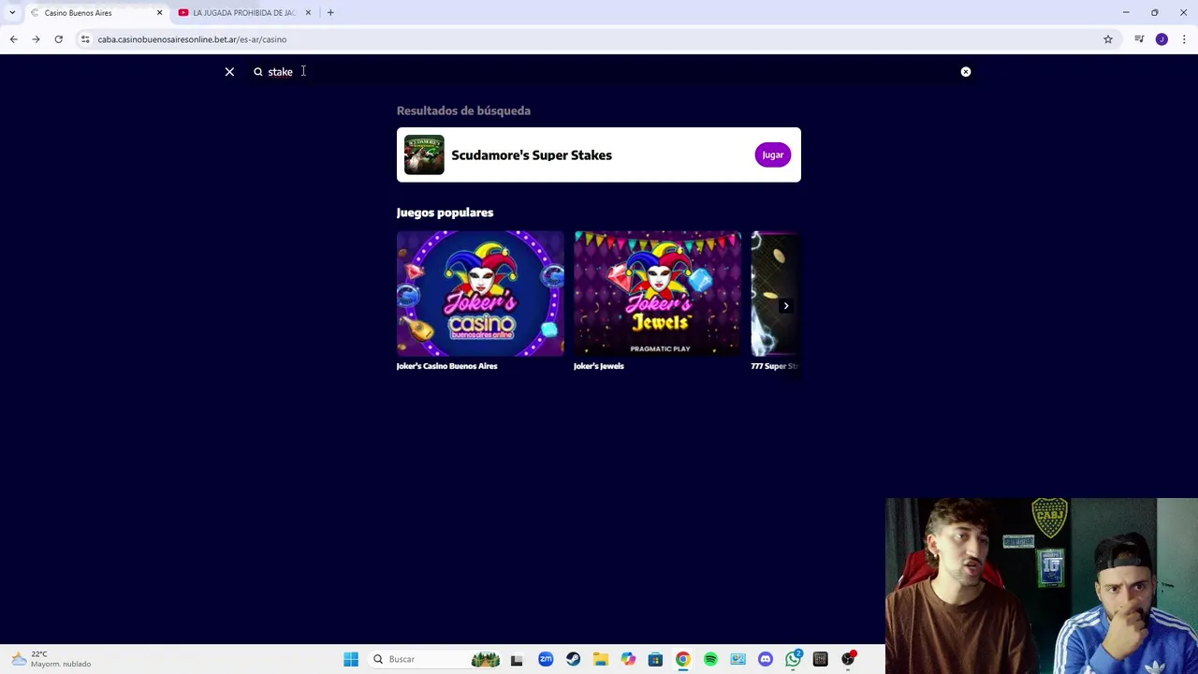Open weather widget showing 22°C
This screenshot has width=1198, height=674.
(51, 659)
